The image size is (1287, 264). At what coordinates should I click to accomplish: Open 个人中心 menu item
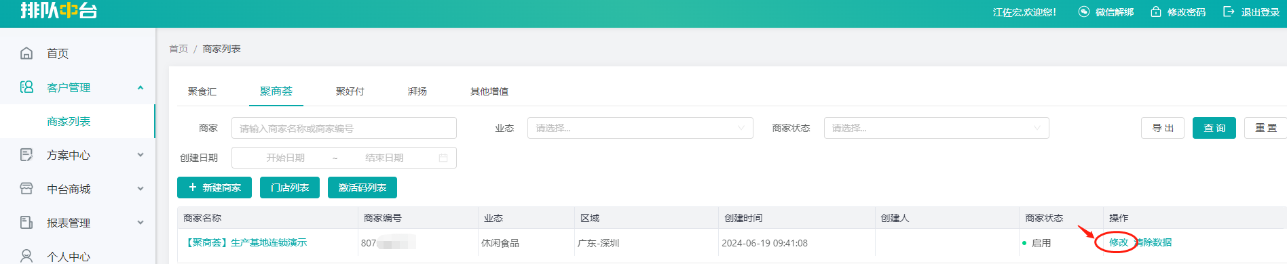tap(69, 257)
